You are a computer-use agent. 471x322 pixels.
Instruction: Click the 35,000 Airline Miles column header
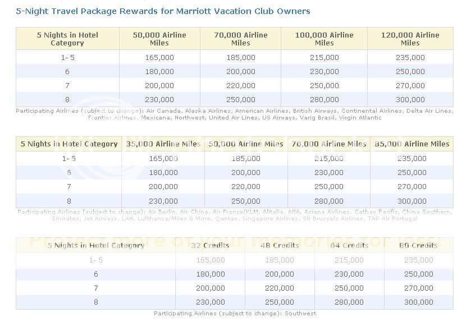(163, 144)
